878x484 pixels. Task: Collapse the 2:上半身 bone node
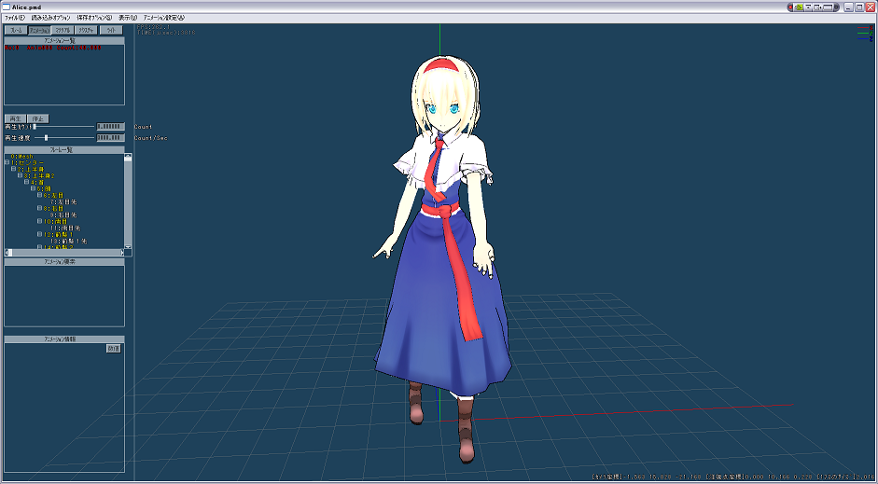click(x=14, y=169)
